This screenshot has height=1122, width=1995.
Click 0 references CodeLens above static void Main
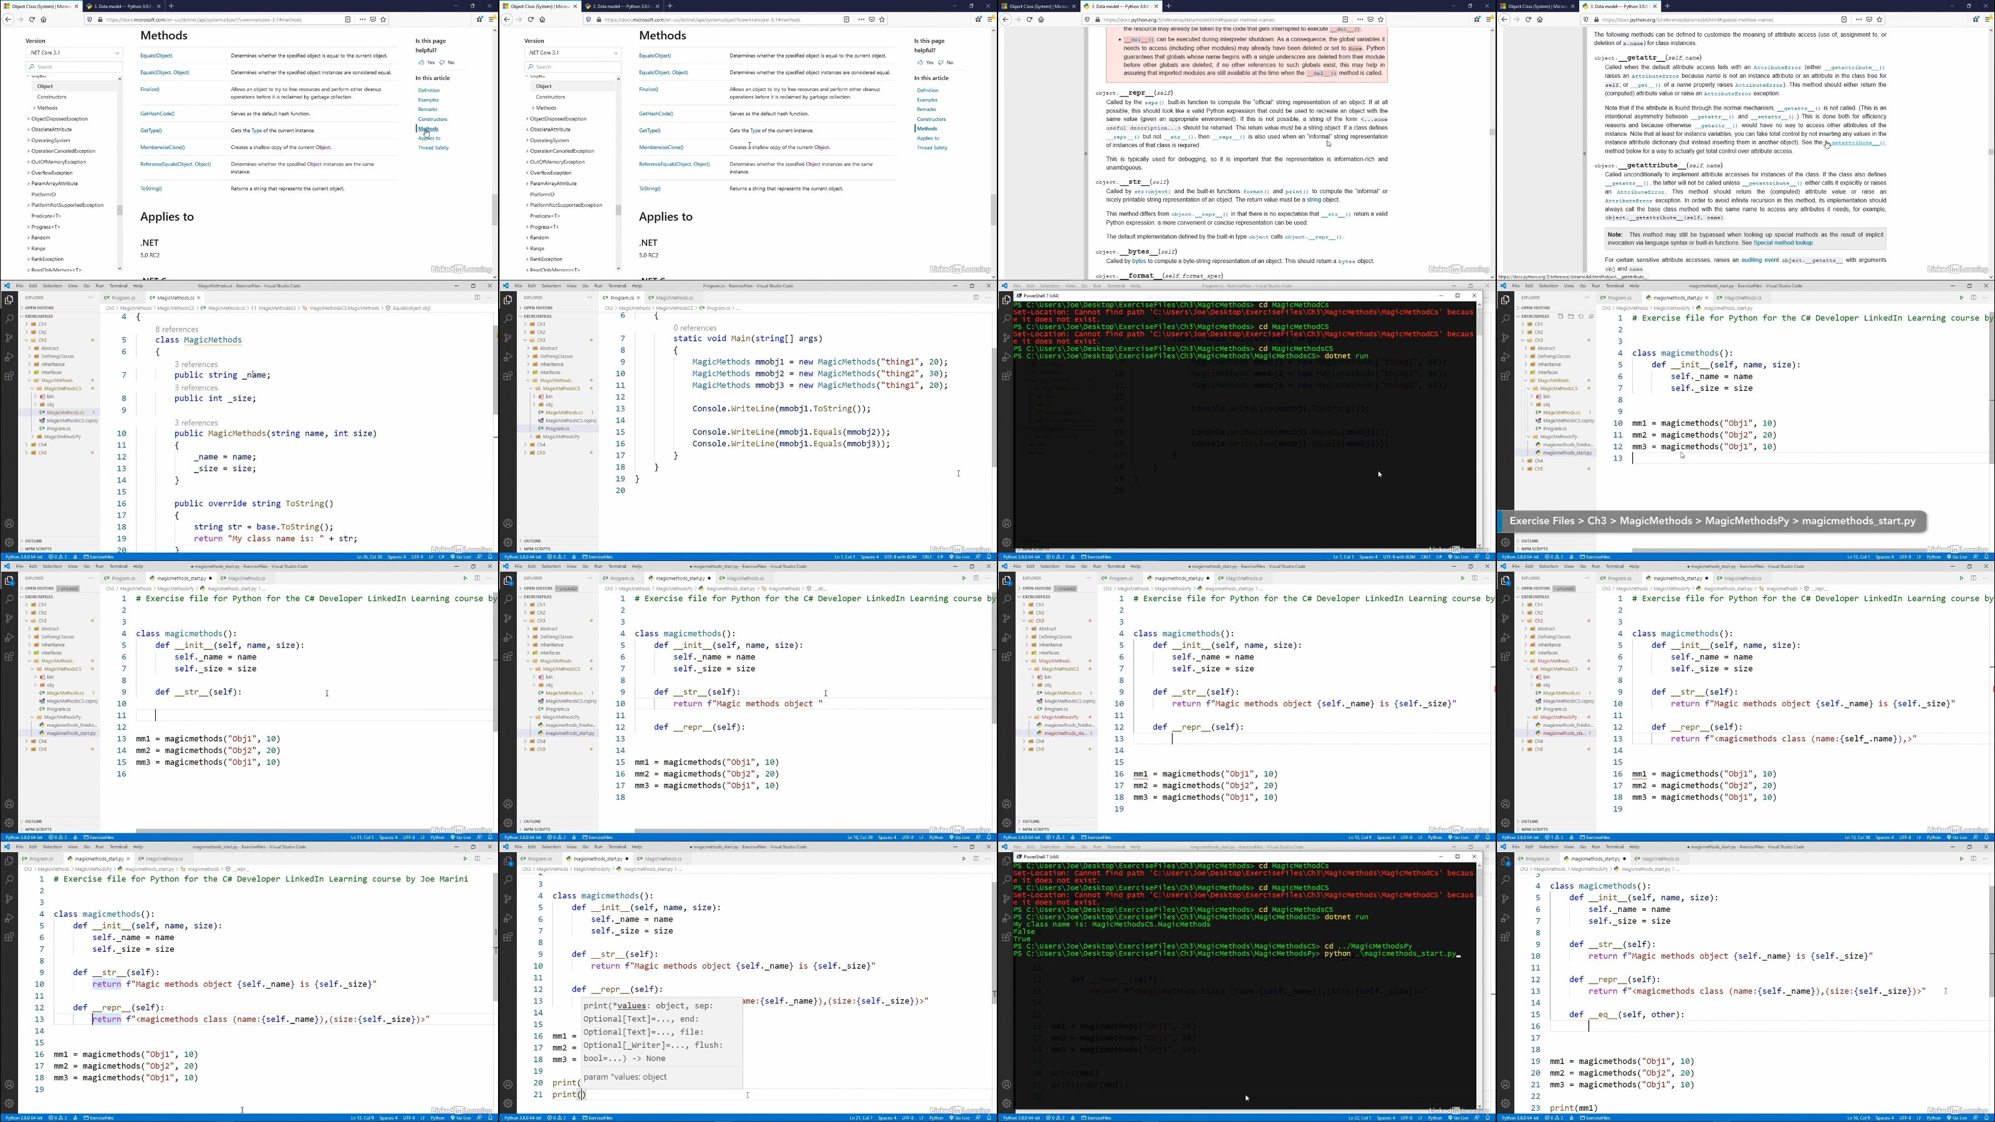pyautogui.click(x=695, y=327)
